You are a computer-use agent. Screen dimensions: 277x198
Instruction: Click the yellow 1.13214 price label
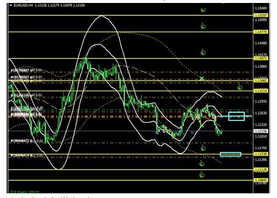260,91
